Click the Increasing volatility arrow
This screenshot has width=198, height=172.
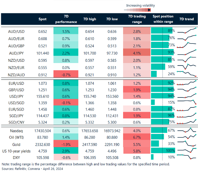tap(140, 10)
